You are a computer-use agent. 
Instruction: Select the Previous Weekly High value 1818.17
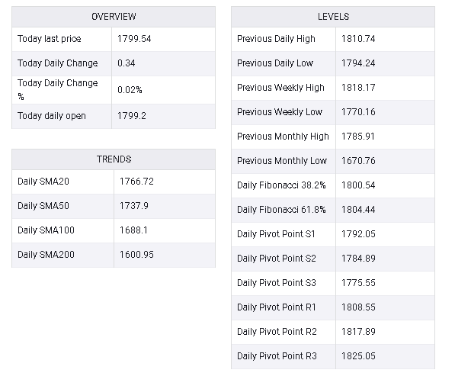click(358, 88)
